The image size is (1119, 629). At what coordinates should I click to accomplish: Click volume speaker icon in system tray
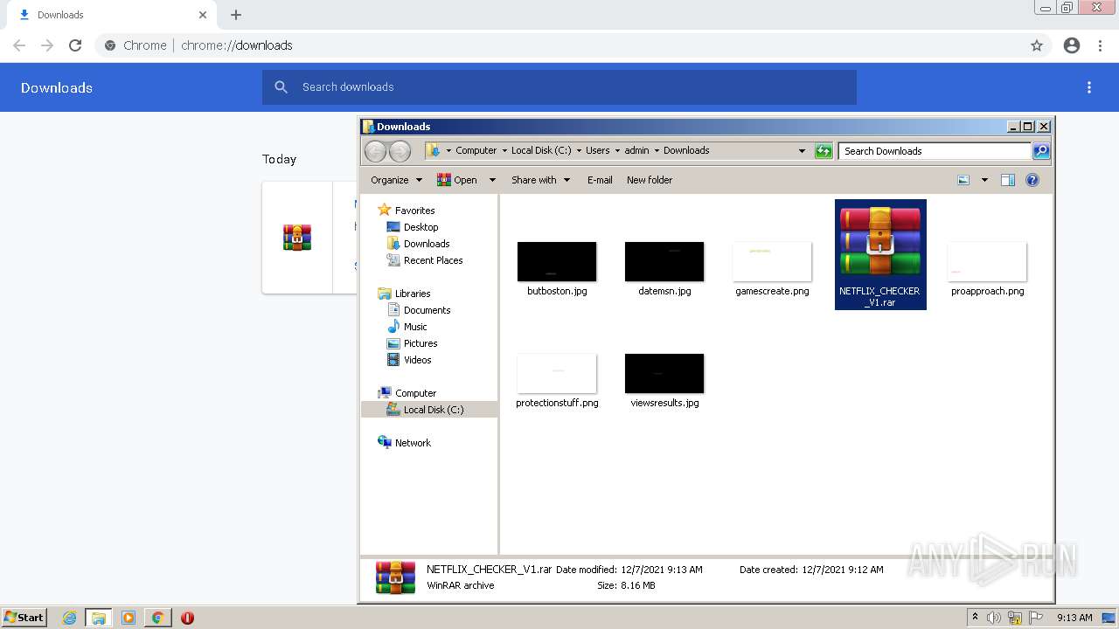(994, 618)
